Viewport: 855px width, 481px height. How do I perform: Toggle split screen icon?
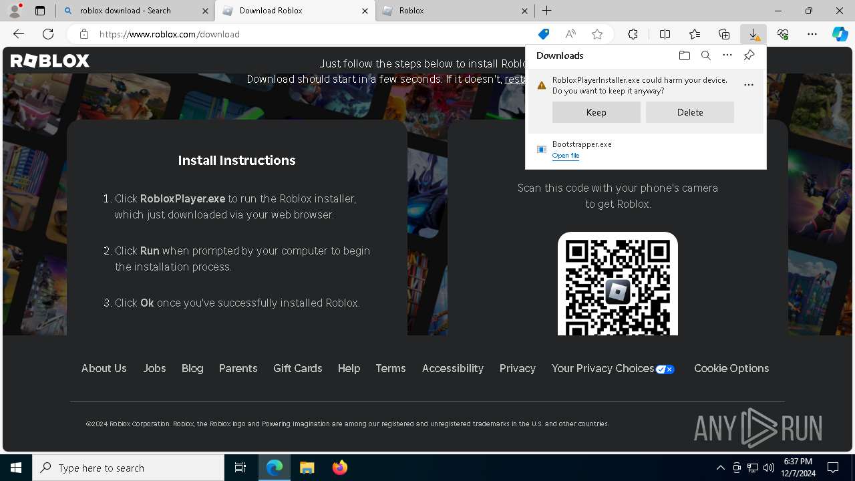coord(665,34)
